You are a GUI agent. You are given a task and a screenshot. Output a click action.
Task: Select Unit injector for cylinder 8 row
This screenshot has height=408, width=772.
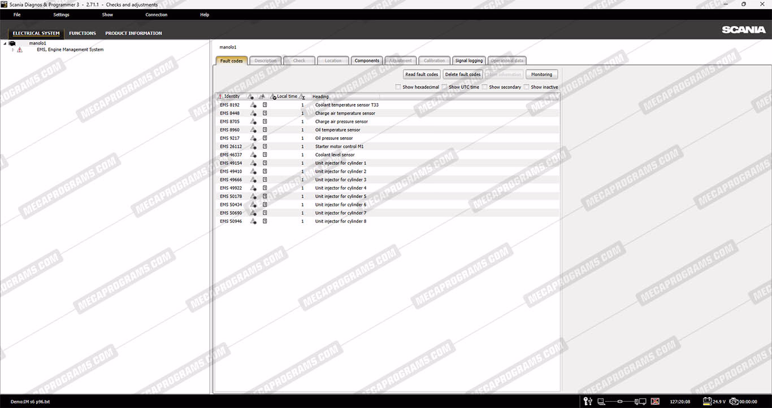coord(388,221)
